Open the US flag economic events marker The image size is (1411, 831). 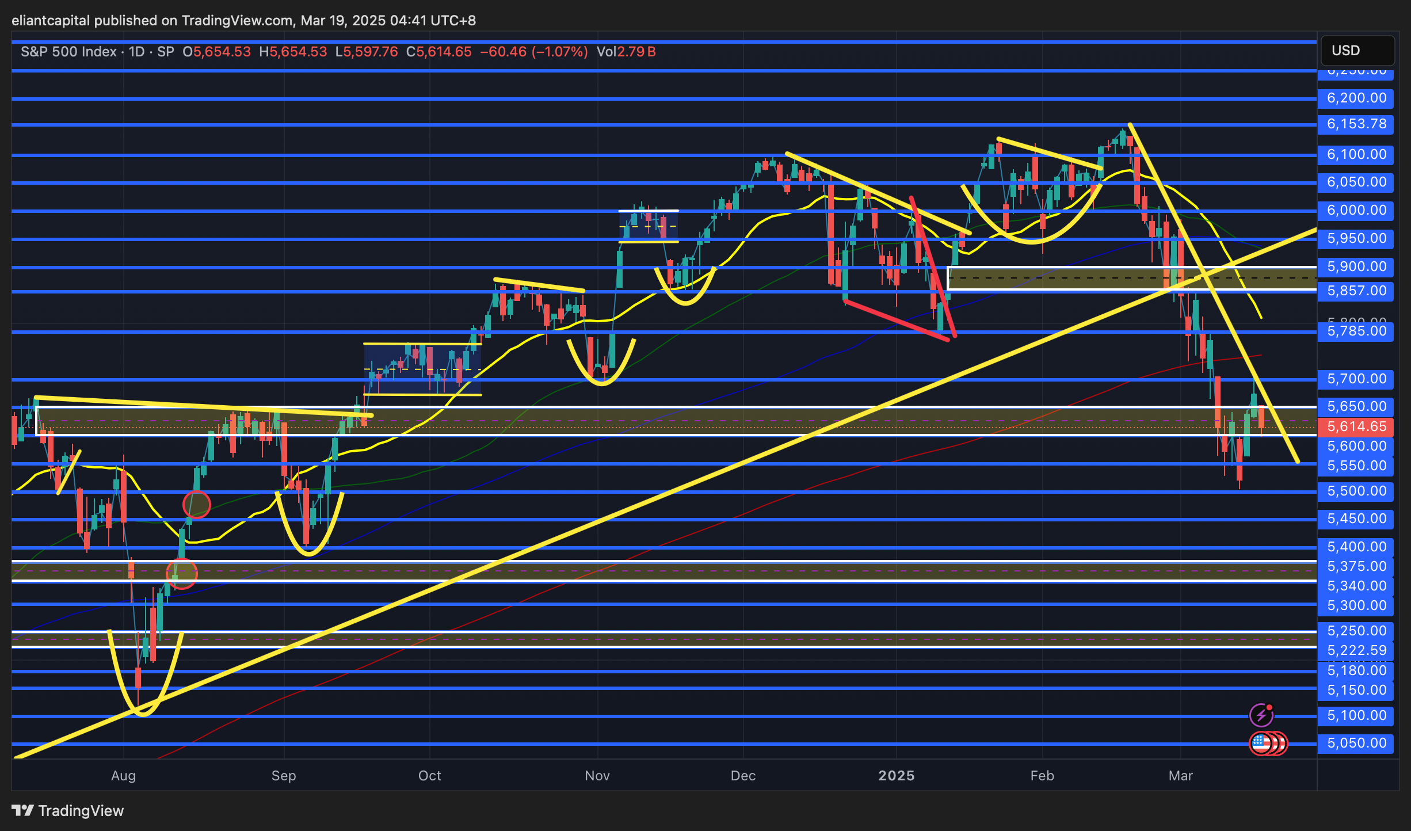[1262, 743]
